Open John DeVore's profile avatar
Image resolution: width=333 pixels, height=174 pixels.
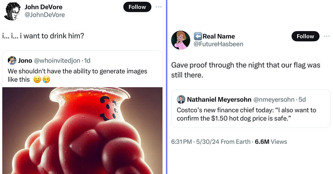pos(11,11)
